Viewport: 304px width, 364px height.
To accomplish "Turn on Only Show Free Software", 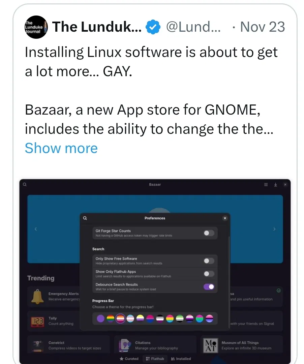I will click(x=209, y=261).
